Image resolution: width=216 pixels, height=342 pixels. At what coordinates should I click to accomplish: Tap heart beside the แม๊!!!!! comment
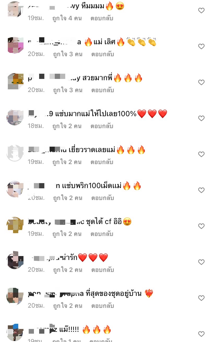point(201,334)
